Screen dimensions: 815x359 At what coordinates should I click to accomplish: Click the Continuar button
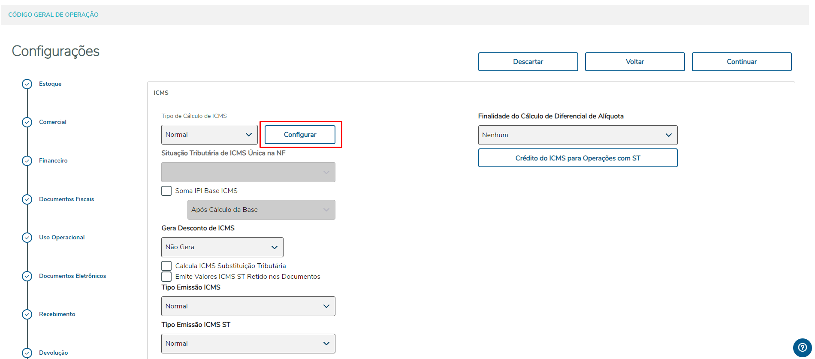coord(741,62)
